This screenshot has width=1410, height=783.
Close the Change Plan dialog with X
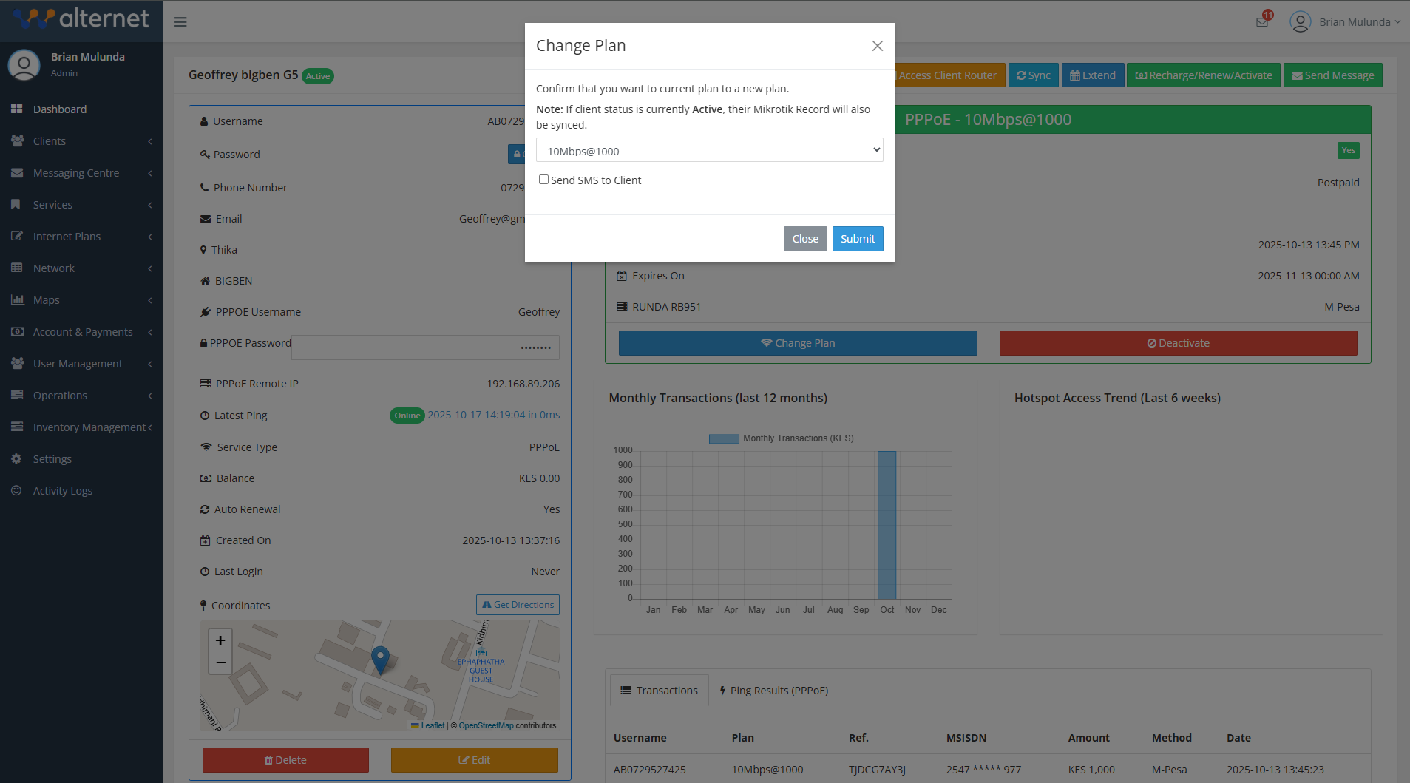[x=877, y=46]
